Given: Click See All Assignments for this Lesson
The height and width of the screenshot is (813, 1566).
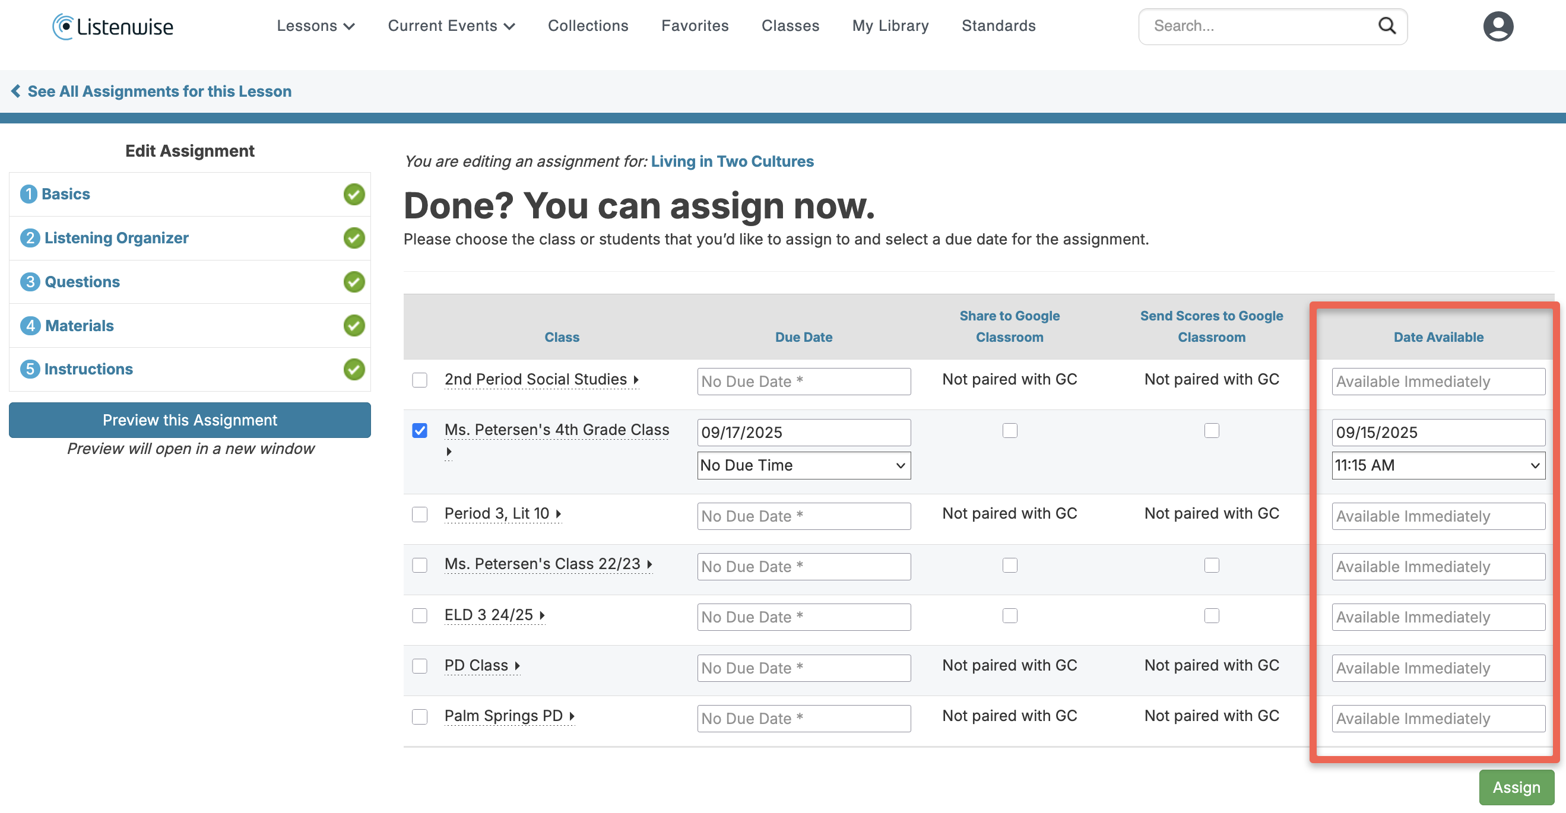Looking at the screenshot, I should (159, 91).
